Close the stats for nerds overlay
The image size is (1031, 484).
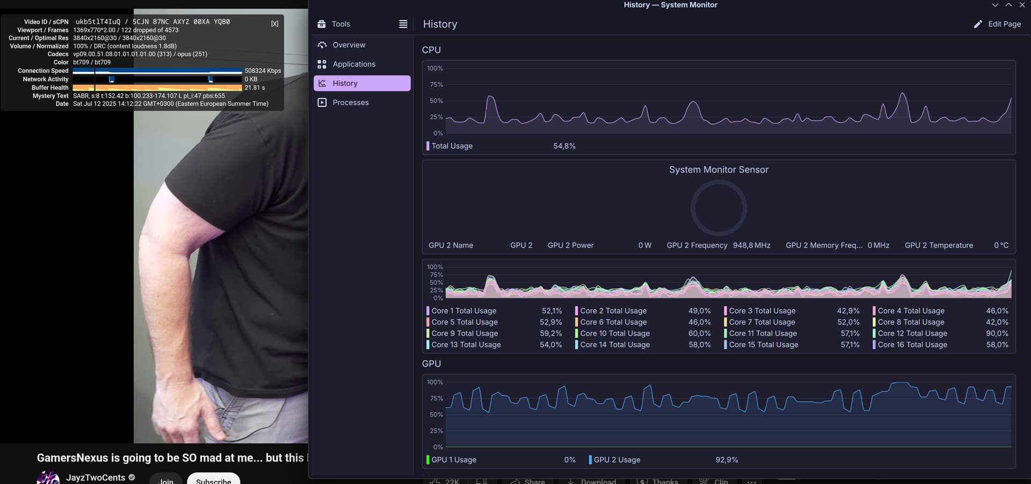[274, 24]
